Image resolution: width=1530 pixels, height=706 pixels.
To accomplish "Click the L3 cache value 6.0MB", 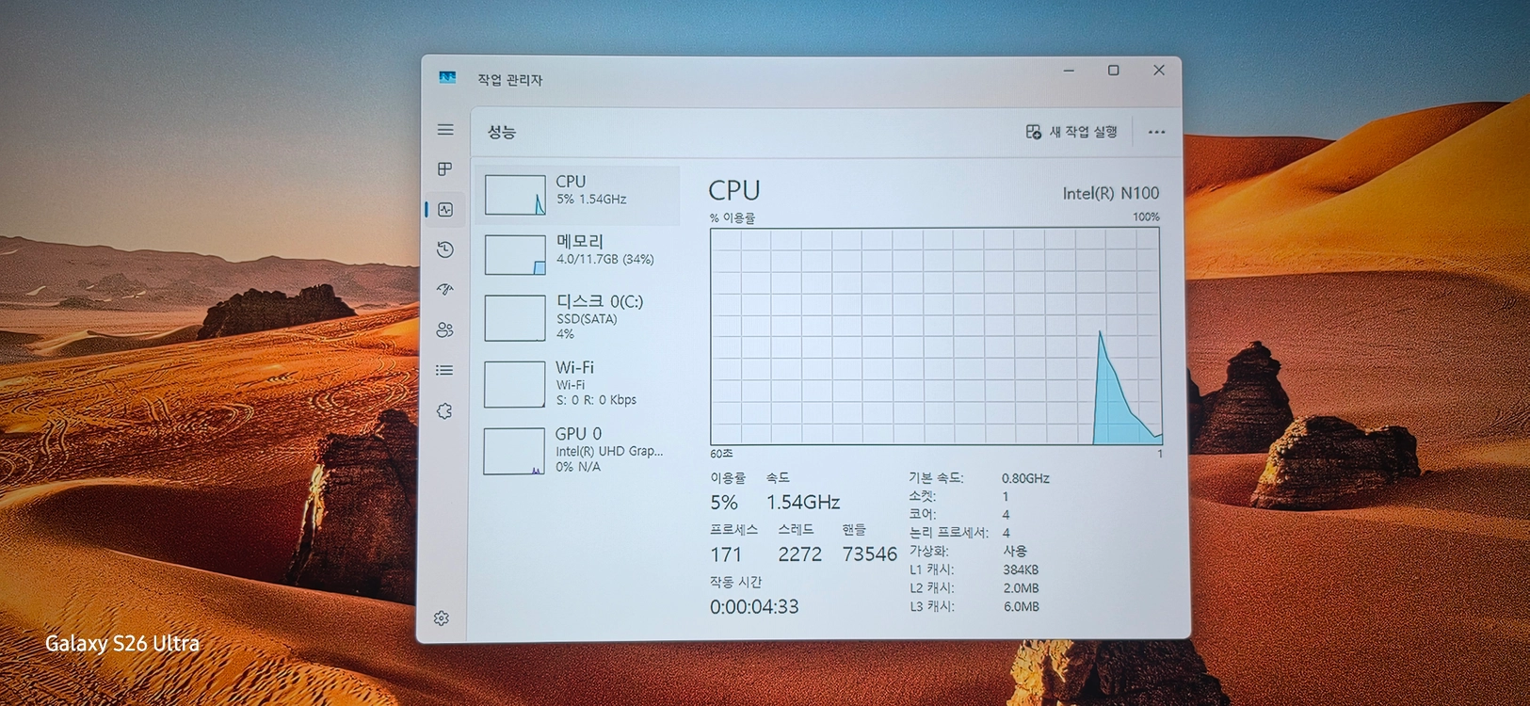I will (x=1022, y=607).
